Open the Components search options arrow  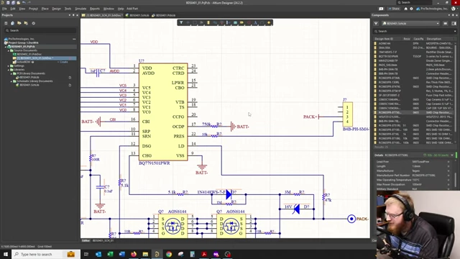(455, 31)
